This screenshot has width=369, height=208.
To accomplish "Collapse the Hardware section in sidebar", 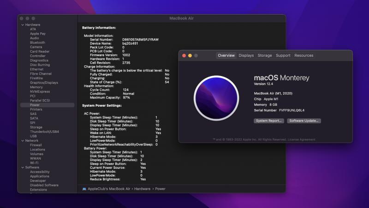I will pyautogui.click(x=23, y=25).
